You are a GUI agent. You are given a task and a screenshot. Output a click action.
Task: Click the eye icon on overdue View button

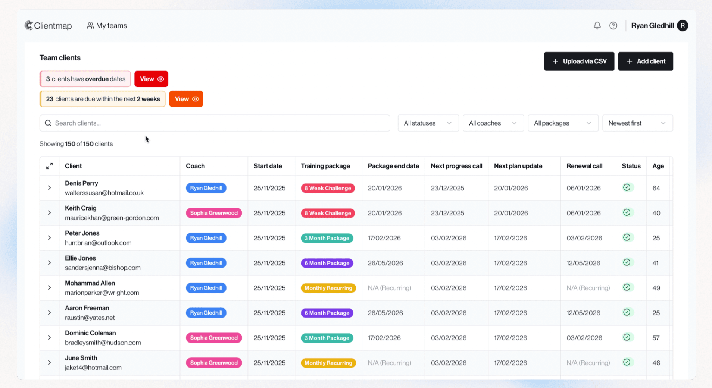click(x=161, y=79)
